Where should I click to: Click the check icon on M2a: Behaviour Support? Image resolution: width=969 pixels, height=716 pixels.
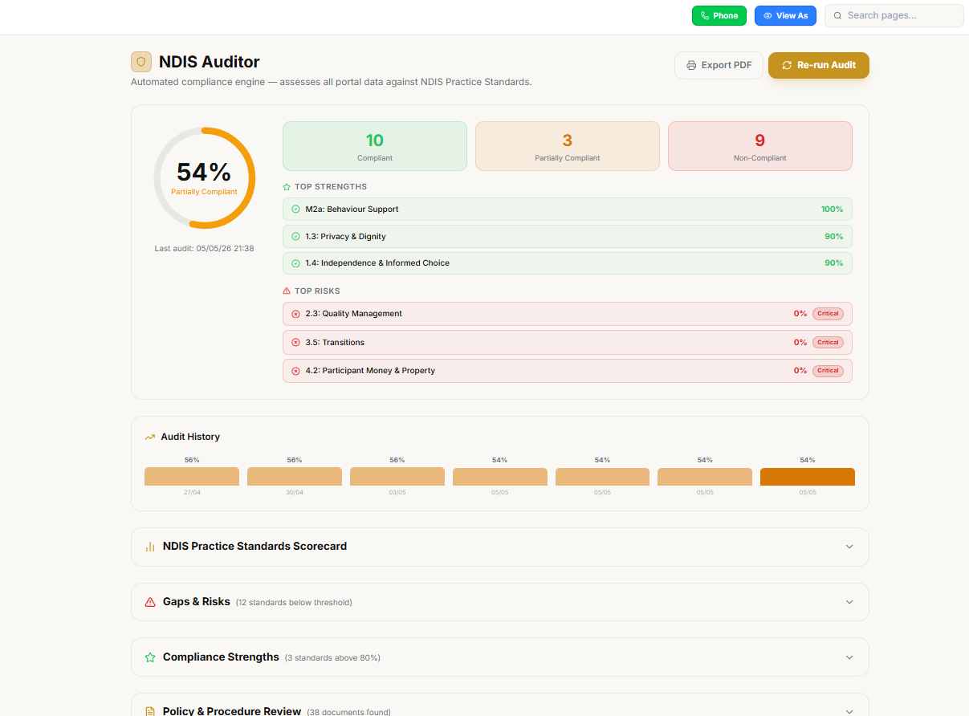[x=295, y=210]
